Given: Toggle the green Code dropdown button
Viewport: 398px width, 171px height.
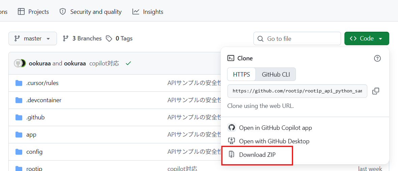Looking at the screenshot, I should 367,39.
